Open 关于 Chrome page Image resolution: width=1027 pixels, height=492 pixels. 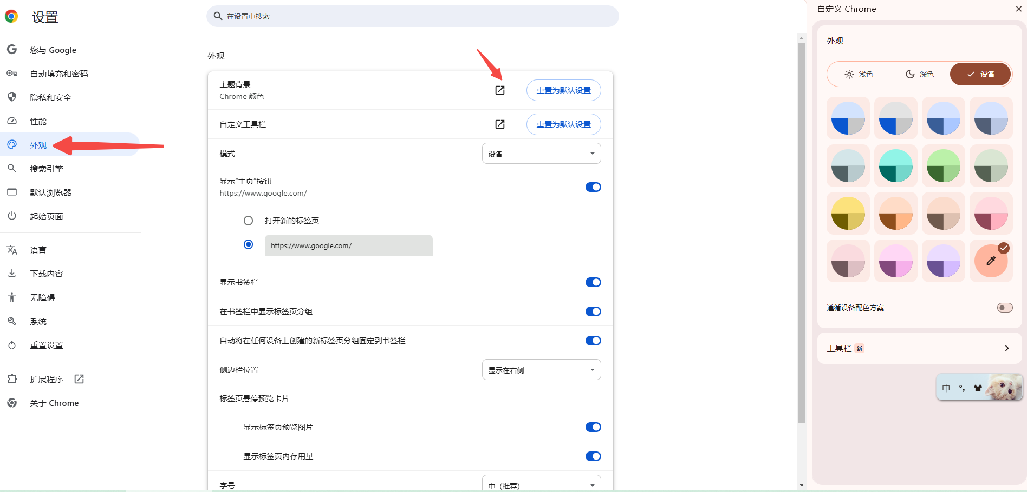click(70, 403)
